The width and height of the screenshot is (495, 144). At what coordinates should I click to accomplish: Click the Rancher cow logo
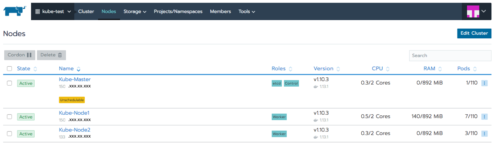pyautogui.click(x=15, y=11)
